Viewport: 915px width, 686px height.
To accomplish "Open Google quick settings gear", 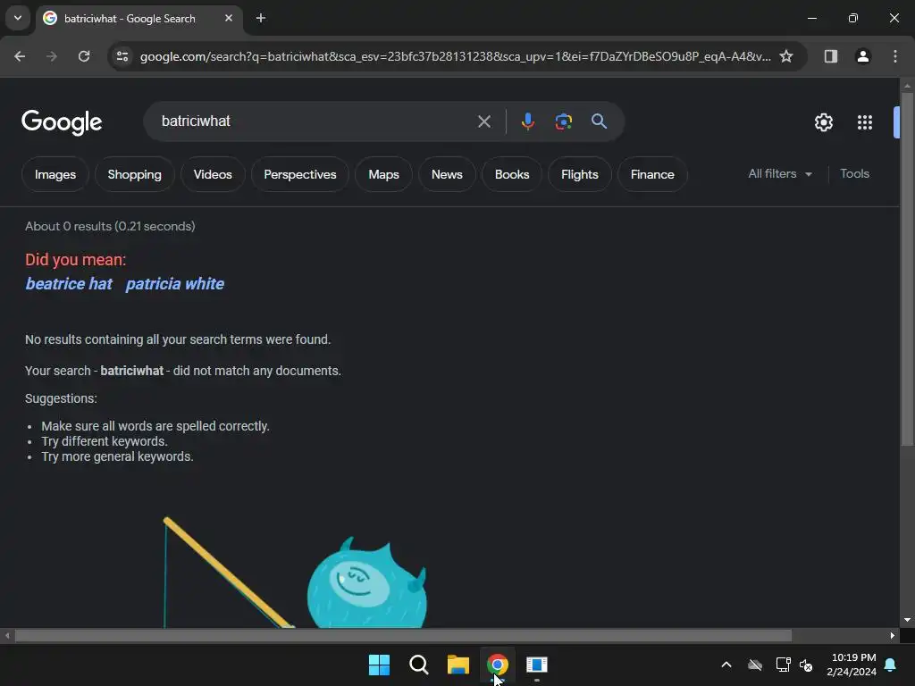I will point(823,122).
